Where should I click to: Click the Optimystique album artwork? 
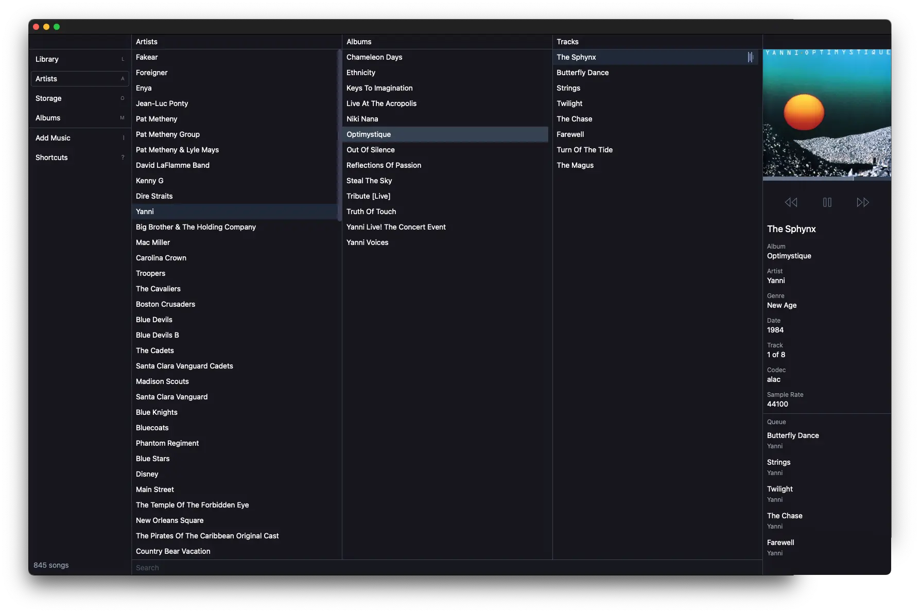pyautogui.click(x=827, y=113)
